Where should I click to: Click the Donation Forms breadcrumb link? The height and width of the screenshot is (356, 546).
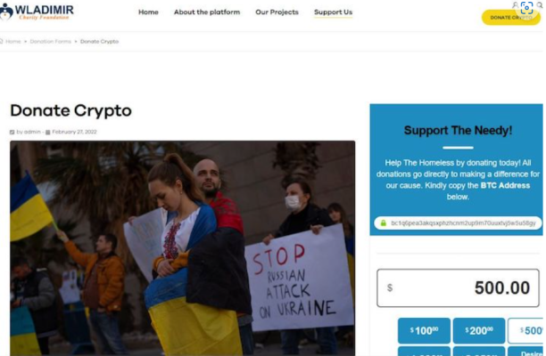(51, 41)
